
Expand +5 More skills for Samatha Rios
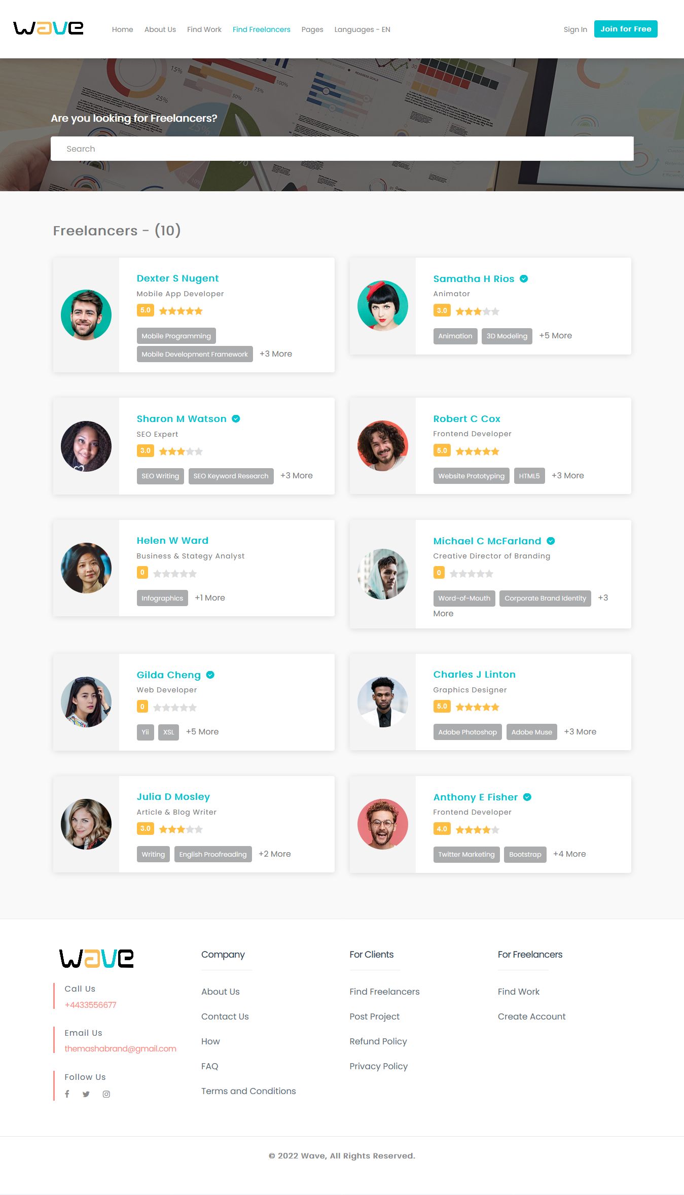click(555, 336)
